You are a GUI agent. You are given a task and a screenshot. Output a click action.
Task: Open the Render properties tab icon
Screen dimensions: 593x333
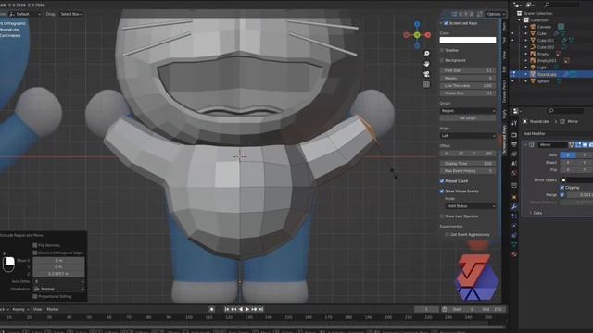514,135
